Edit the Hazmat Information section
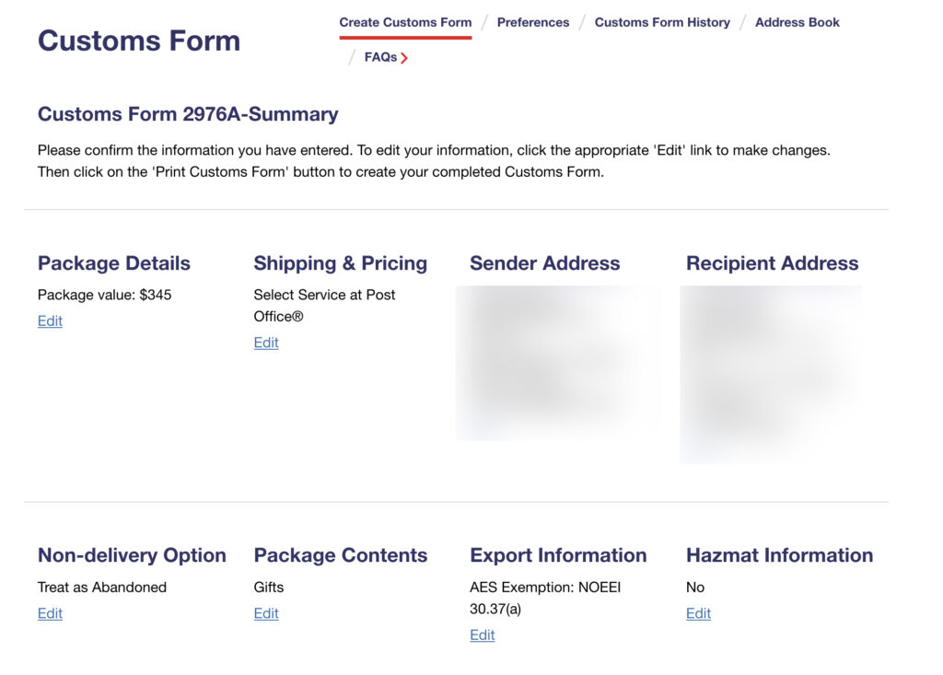Viewport: 943px width, 675px height. [x=698, y=613]
